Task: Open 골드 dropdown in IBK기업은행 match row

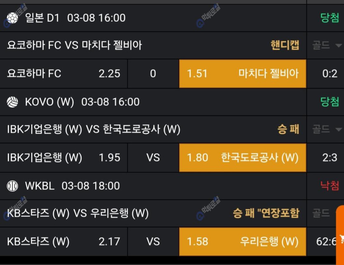Action: click(x=327, y=130)
